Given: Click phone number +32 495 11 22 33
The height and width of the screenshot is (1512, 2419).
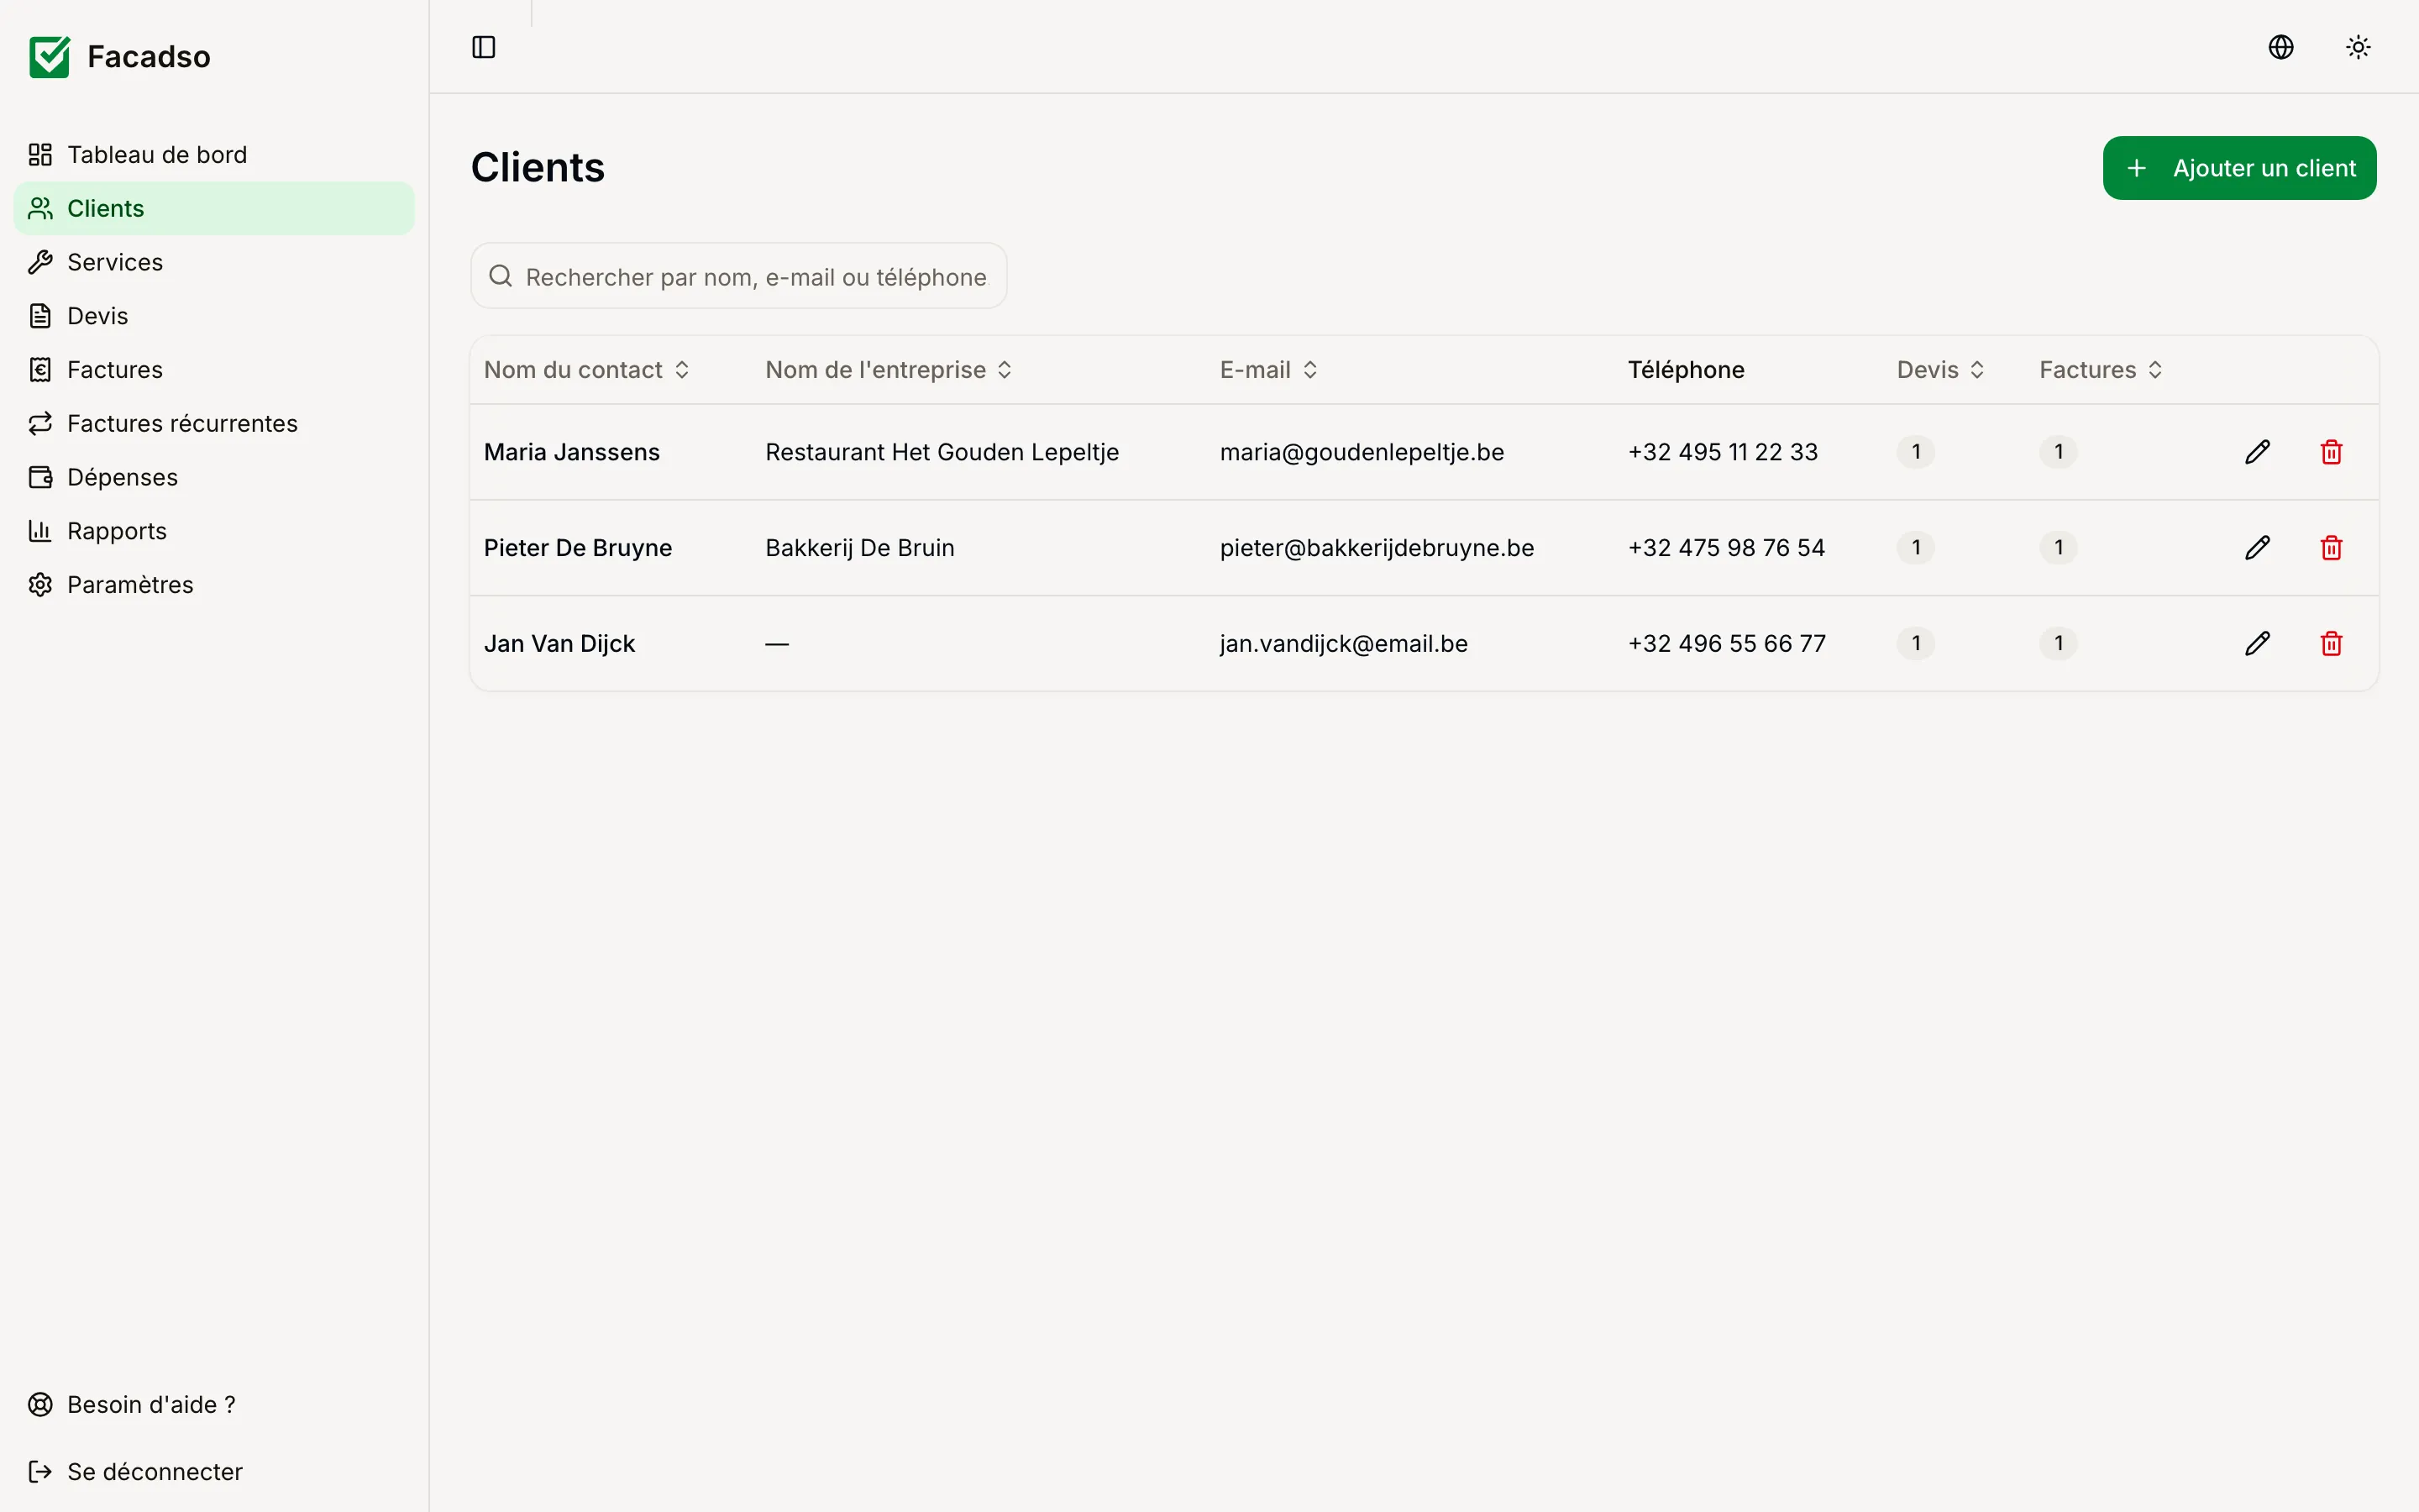Looking at the screenshot, I should (x=1723, y=452).
